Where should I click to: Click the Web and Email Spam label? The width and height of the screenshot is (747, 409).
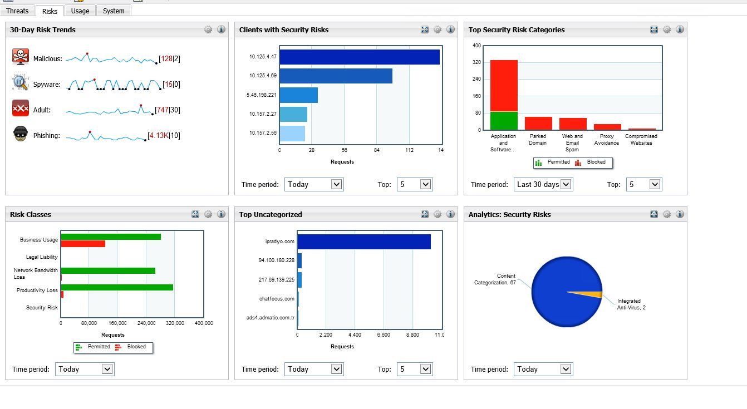pyautogui.click(x=572, y=143)
